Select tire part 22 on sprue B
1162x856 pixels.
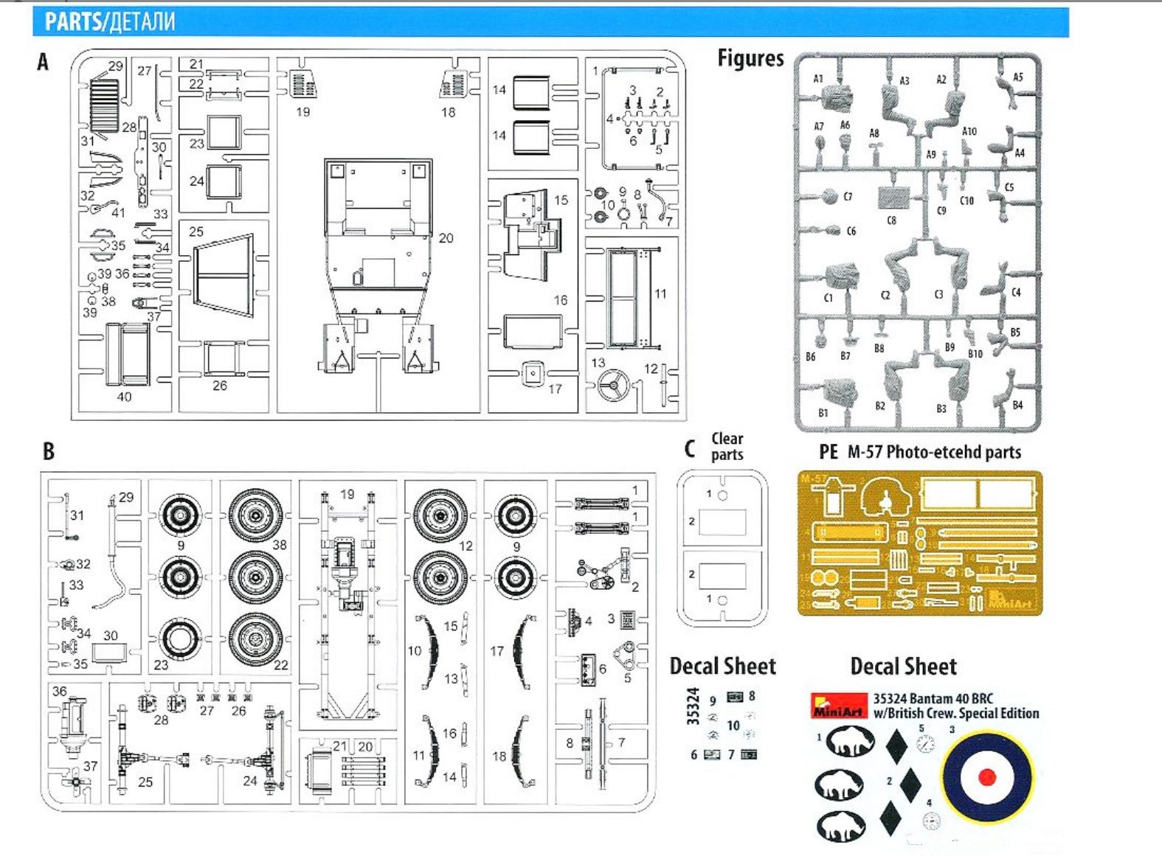tap(255, 638)
